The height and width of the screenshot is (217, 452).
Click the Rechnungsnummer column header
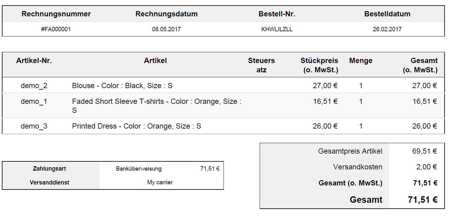click(56, 14)
